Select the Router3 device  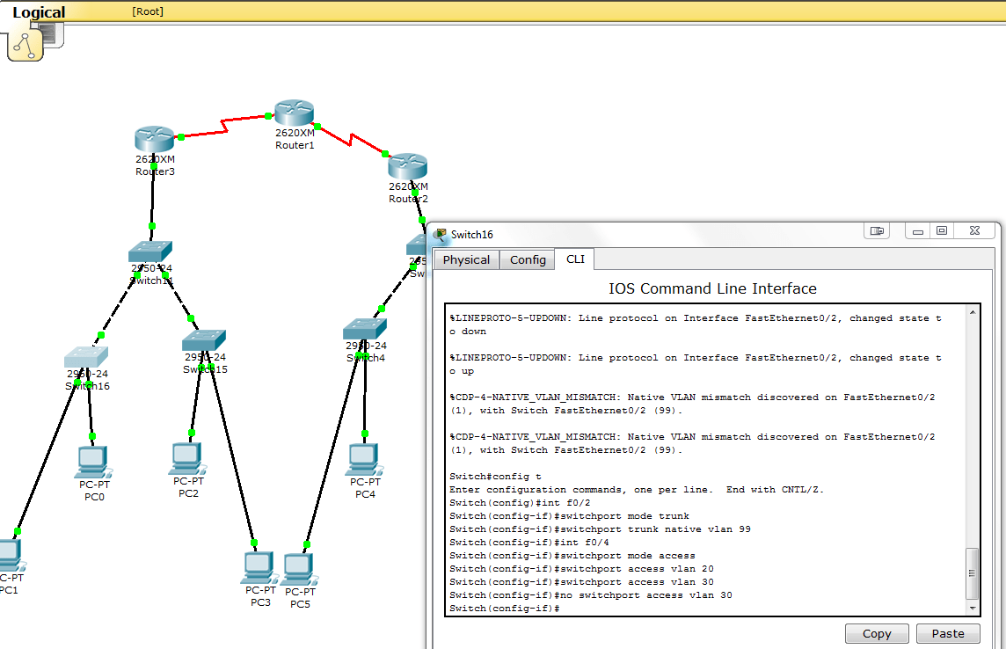154,137
